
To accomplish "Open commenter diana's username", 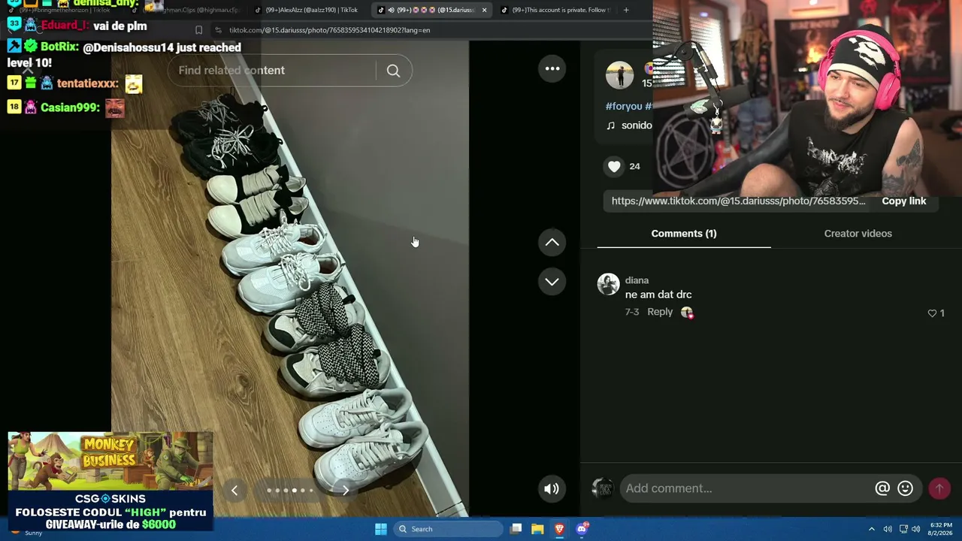I will click(x=637, y=280).
